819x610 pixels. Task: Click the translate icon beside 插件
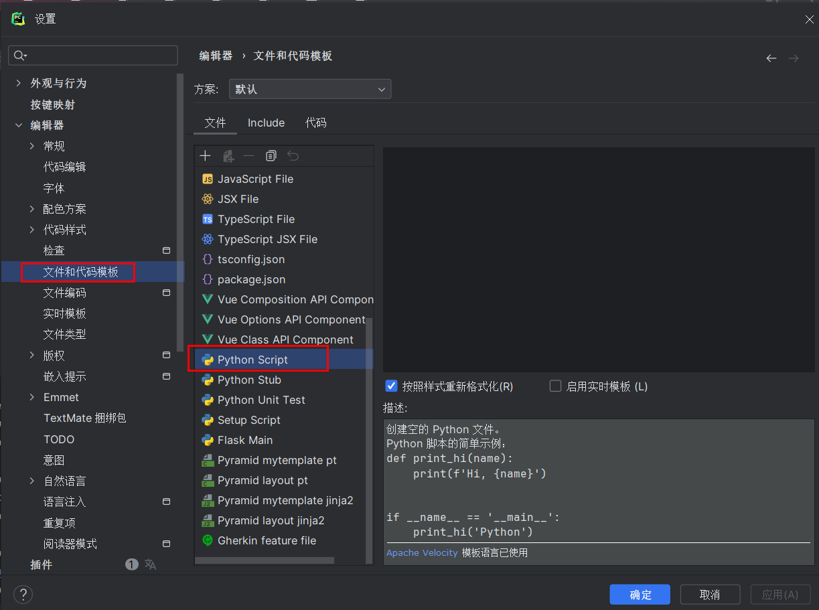tap(151, 564)
